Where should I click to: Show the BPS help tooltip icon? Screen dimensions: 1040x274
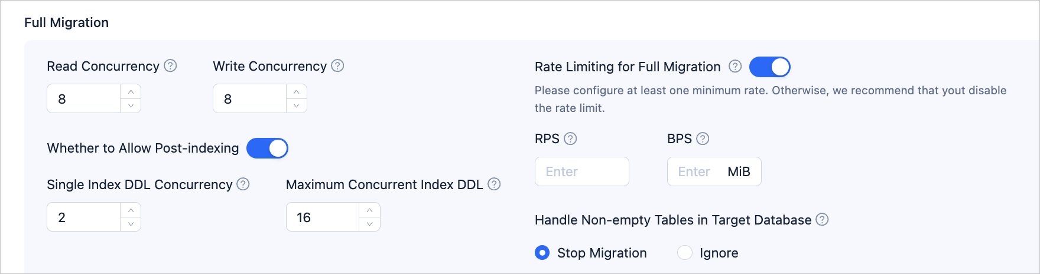(x=703, y=138)
